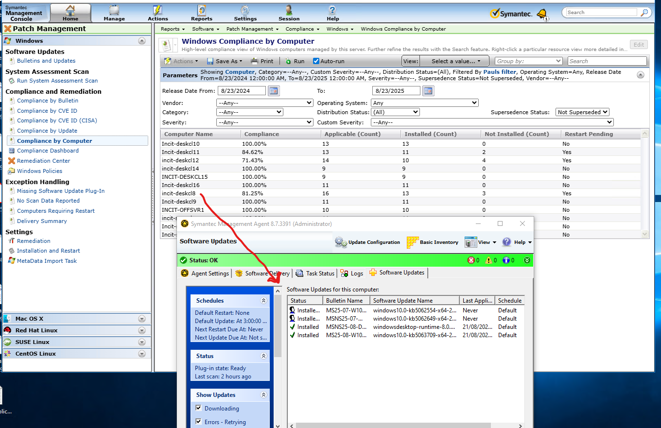Open Run System Assessment Scan
Screen dimensions: 661x428
click(57, 81)
